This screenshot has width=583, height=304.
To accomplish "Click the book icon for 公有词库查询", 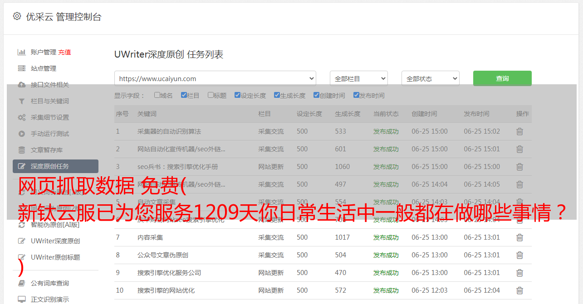I will [x=21, y=283].
